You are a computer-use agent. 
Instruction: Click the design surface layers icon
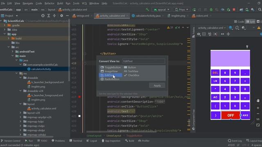click(230, 28)
